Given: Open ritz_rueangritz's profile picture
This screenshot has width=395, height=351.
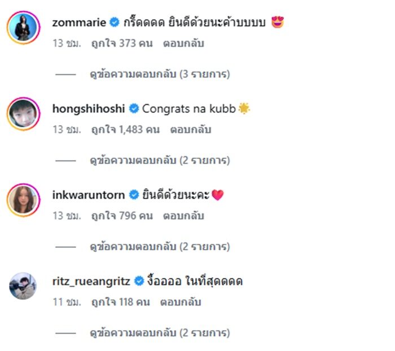Looking at the screenshot, I should (x=23, y=287).
